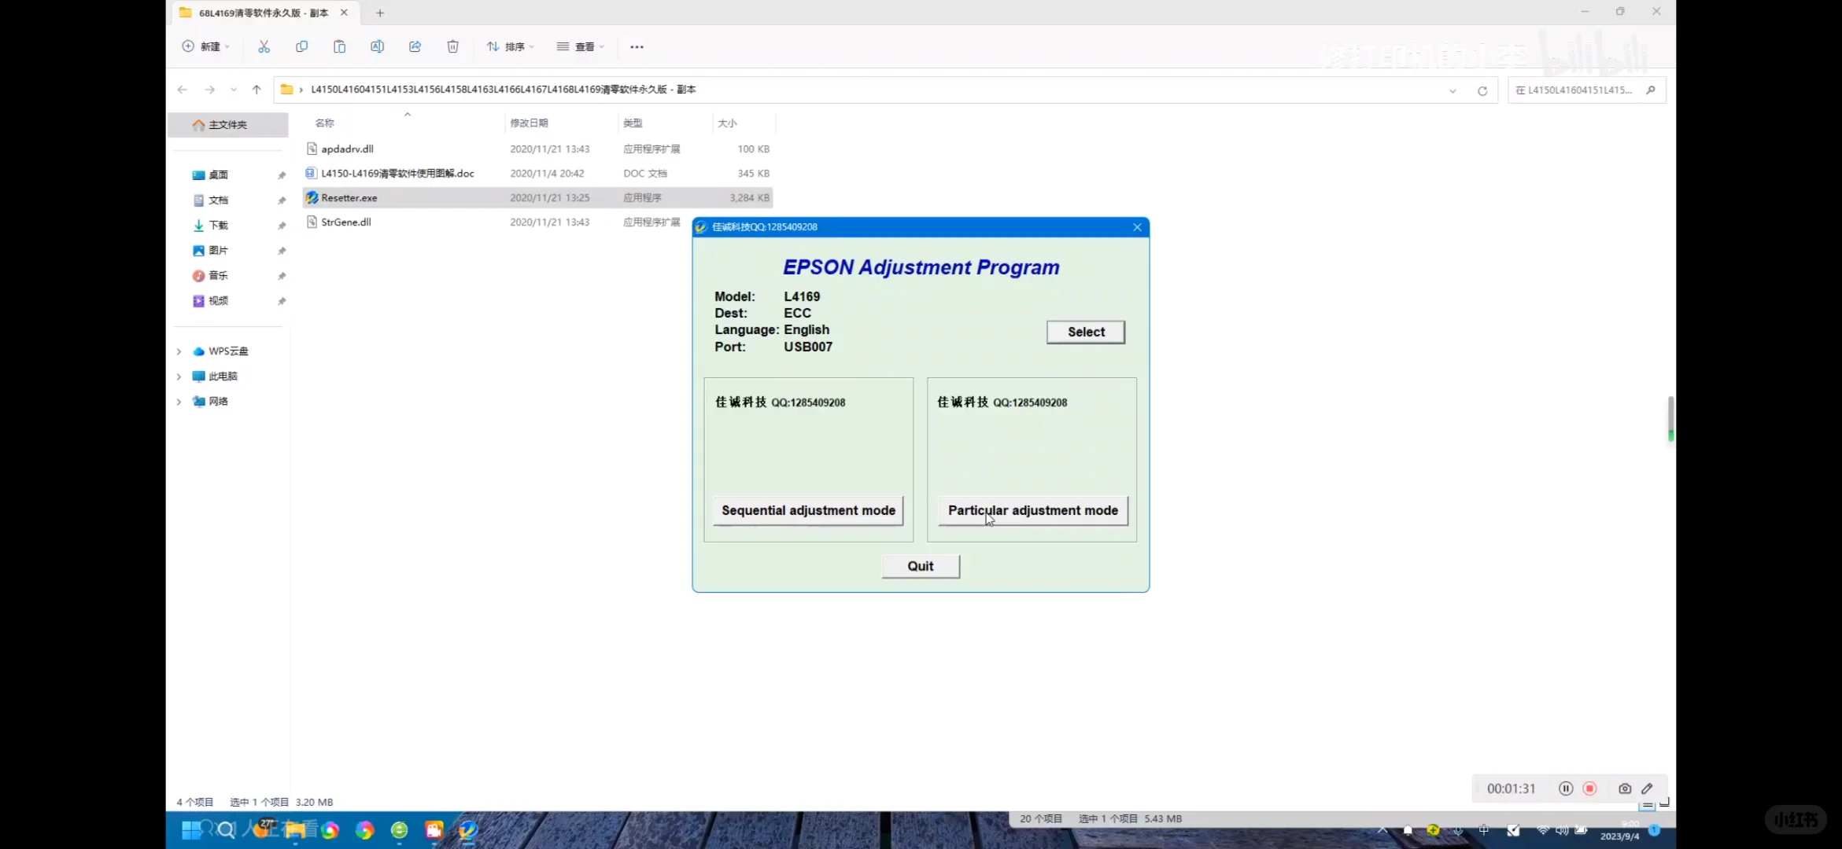Click the Share icon in toolbar

pos(415,47)
